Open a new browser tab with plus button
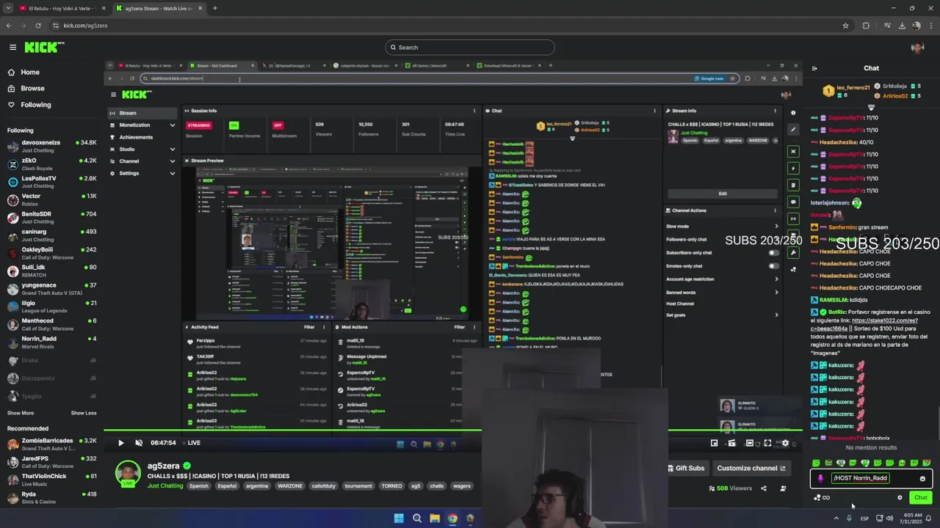 click(215, 8)
